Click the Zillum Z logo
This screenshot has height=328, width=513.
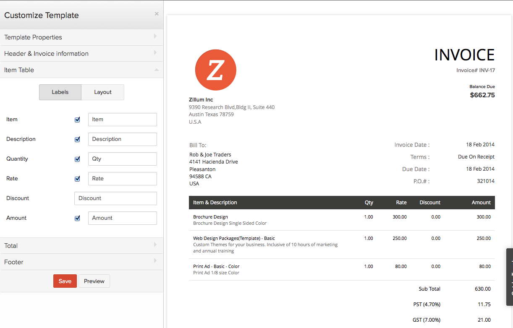(215, 70)
